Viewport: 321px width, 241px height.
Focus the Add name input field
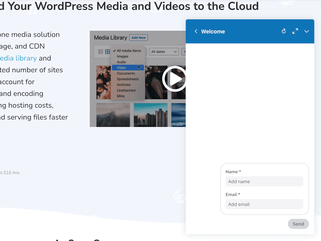[x=264, y=181]
